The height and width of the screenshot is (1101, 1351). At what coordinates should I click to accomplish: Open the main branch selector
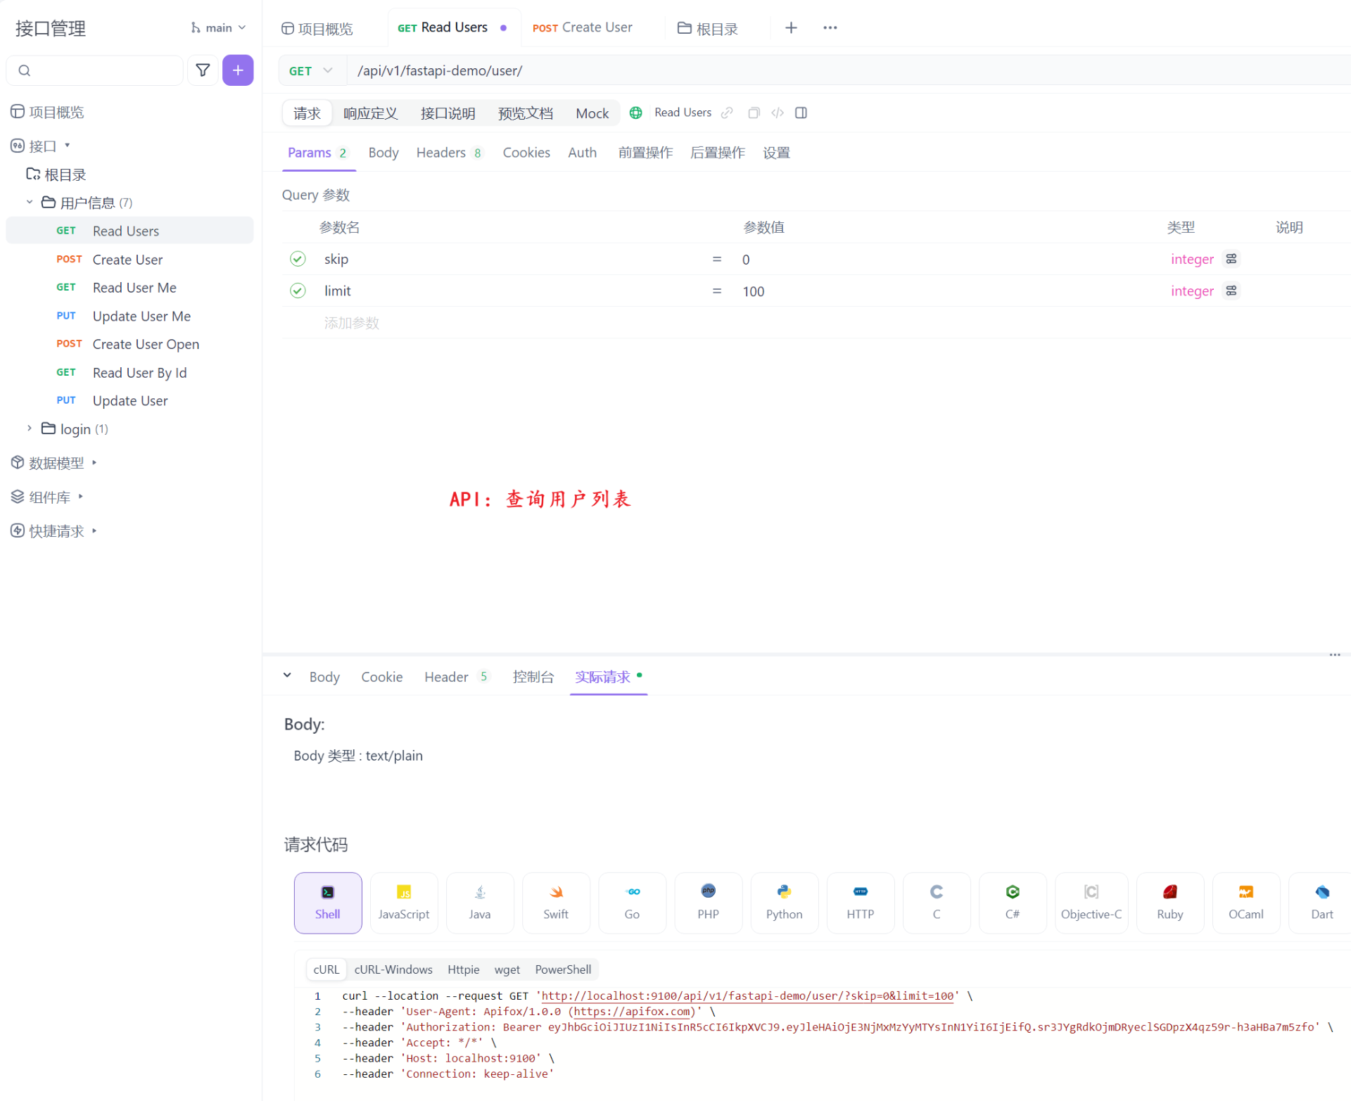click(218, 27)
